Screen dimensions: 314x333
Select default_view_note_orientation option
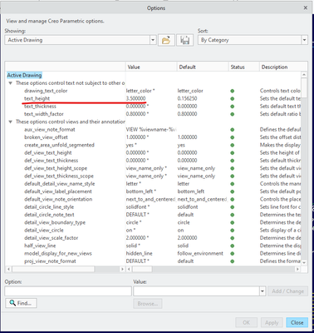click(x=58, y=199)
